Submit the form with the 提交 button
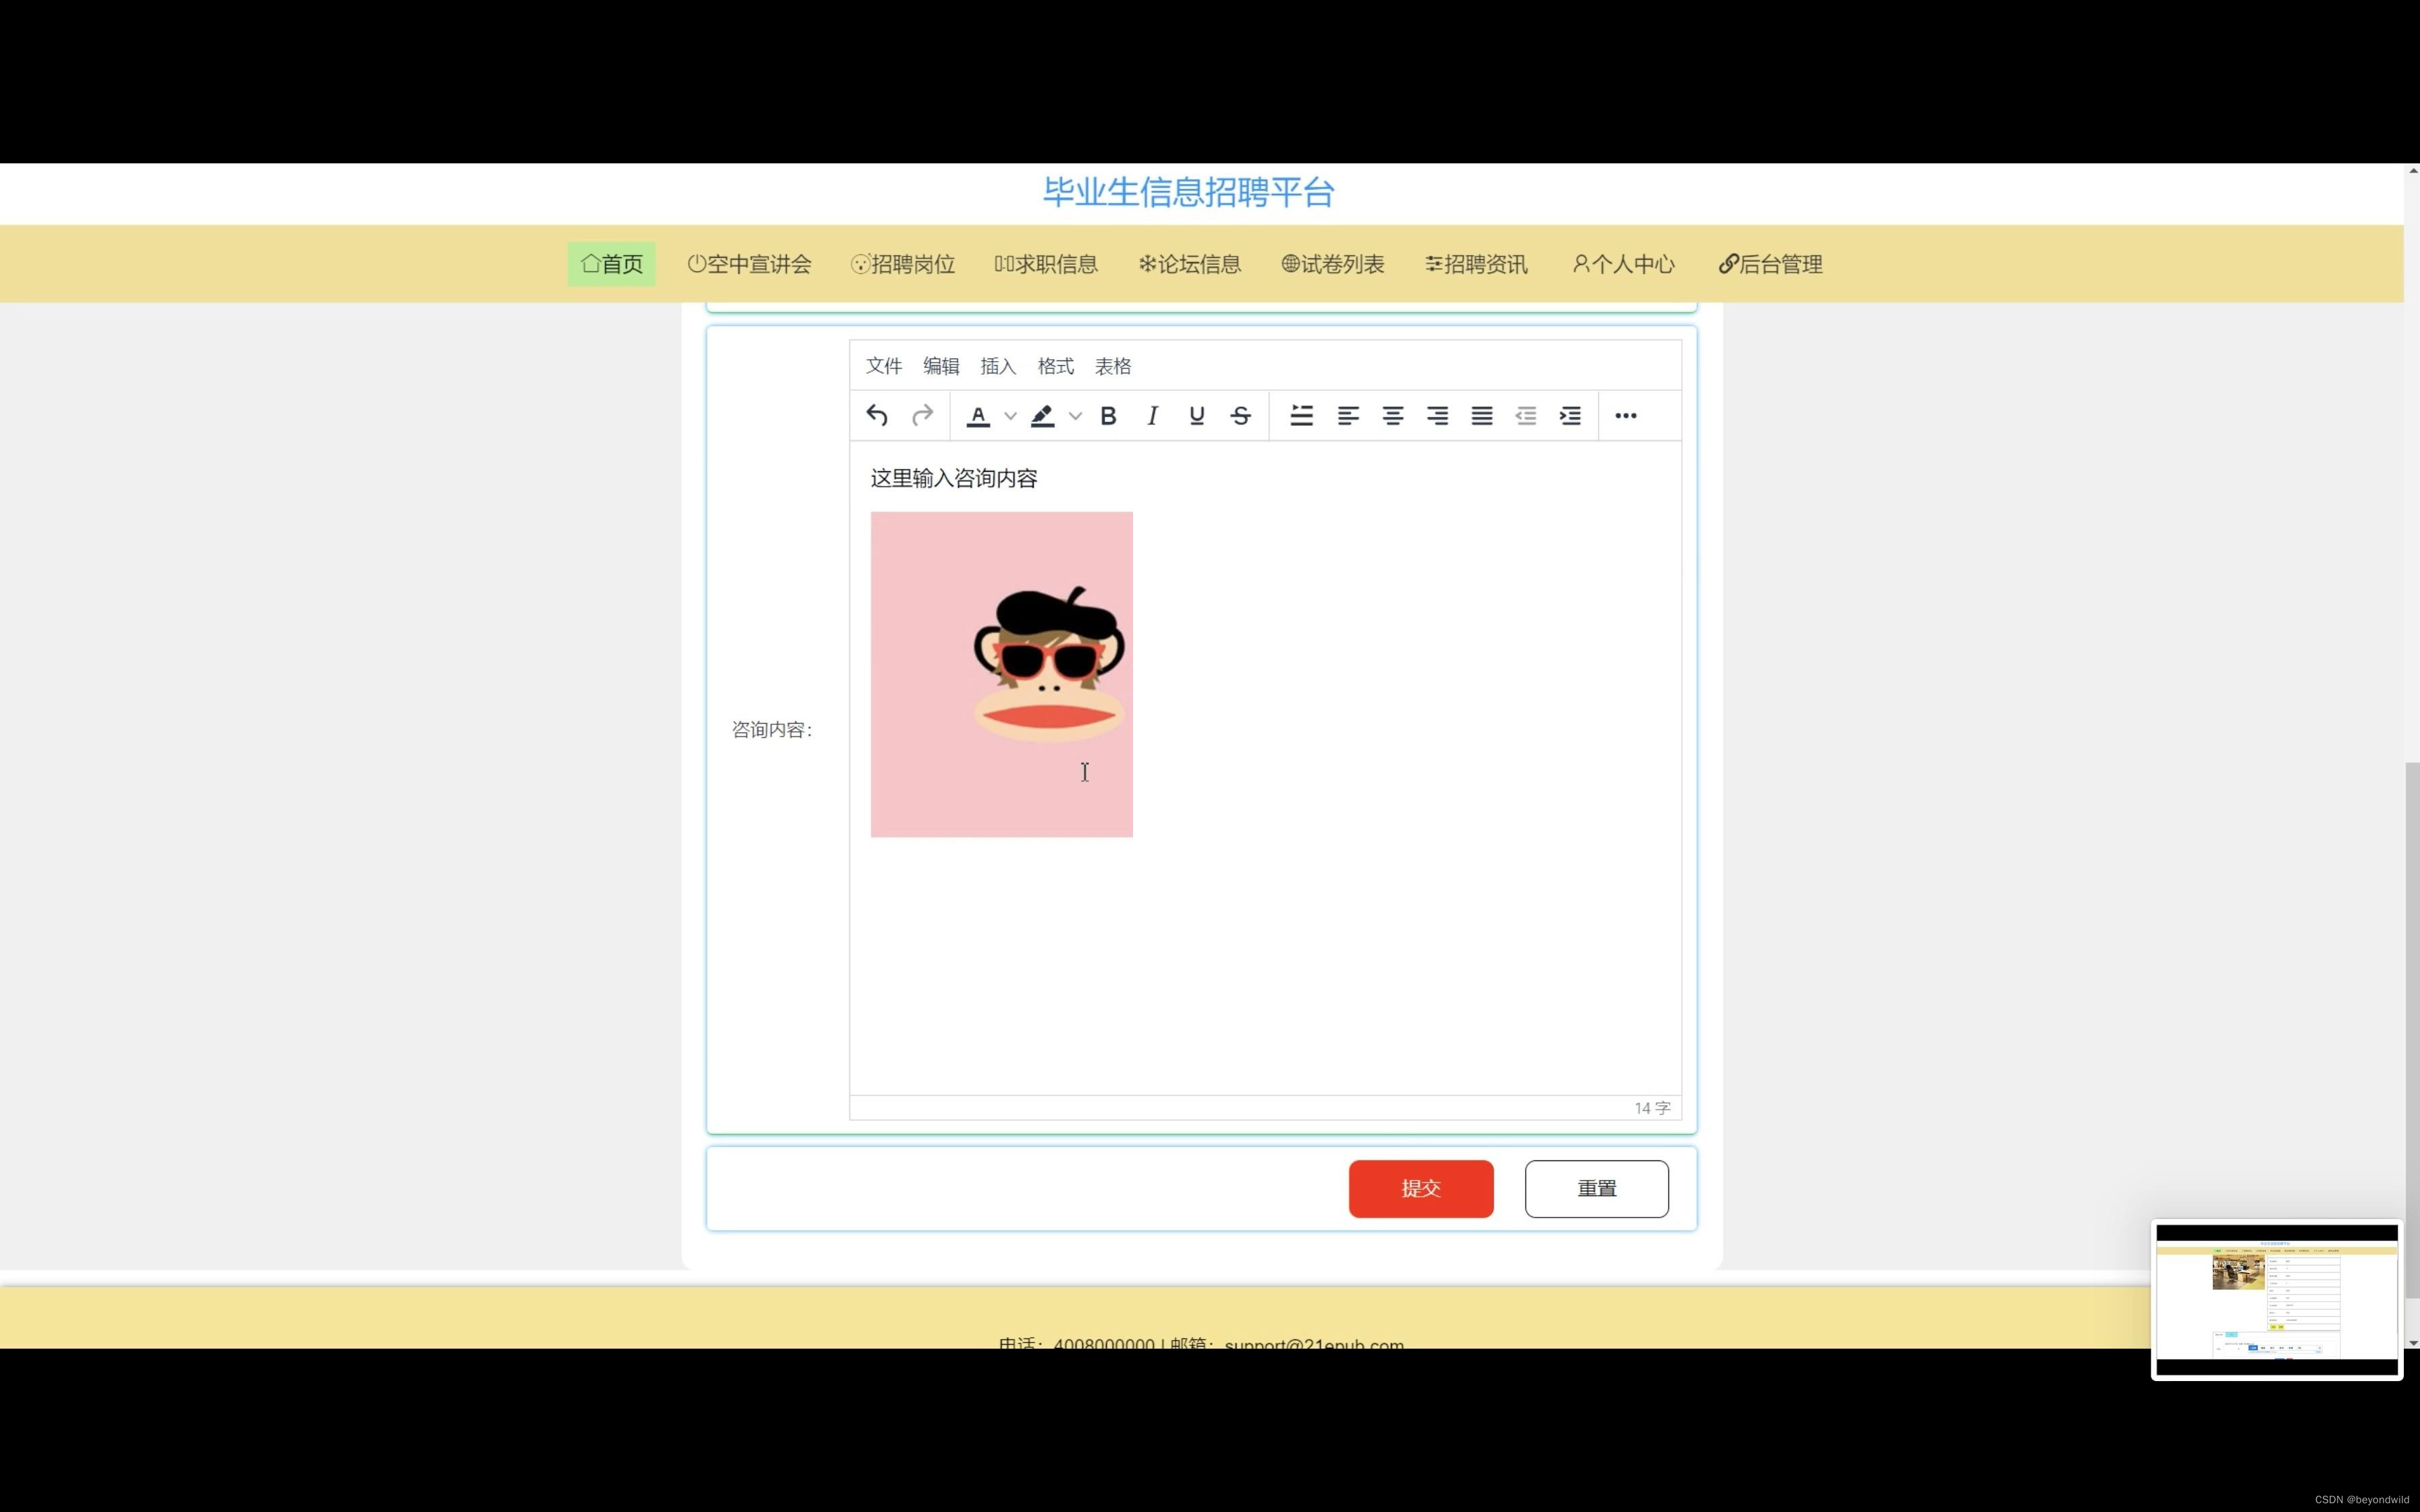This screenshot has width=2420, height=1512. coord(1421,1188)
